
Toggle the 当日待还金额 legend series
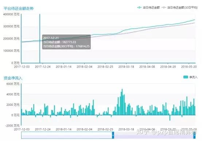pos(148,7)
